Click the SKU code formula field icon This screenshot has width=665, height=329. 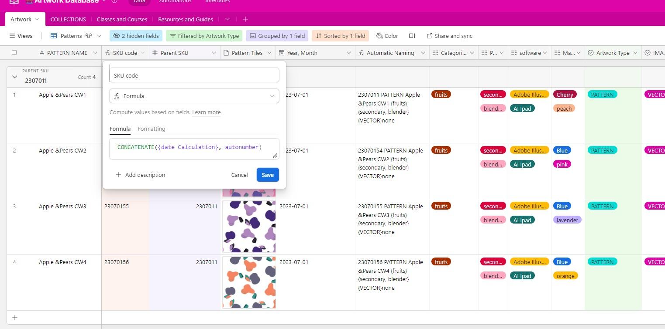click(107, 53)
